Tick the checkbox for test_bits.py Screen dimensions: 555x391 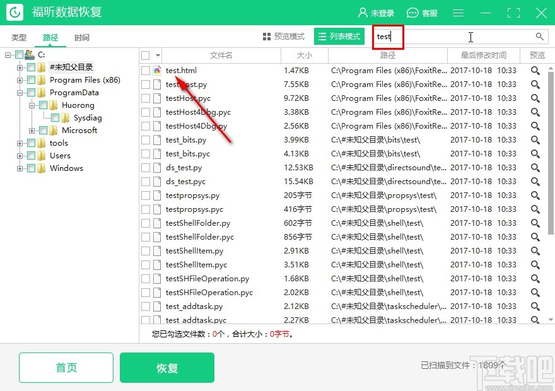[146, 140]
